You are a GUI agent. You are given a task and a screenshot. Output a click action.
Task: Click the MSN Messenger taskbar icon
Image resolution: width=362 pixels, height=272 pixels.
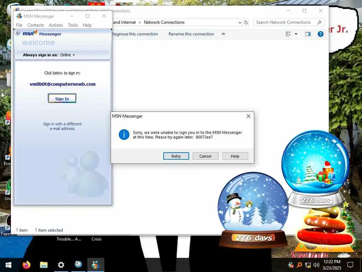click(x=95, y=265)
